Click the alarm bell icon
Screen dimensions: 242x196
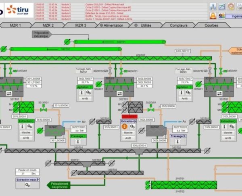pos(213,15)
